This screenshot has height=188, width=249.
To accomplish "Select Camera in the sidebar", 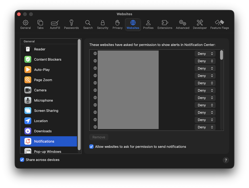I will click(49, 90).
